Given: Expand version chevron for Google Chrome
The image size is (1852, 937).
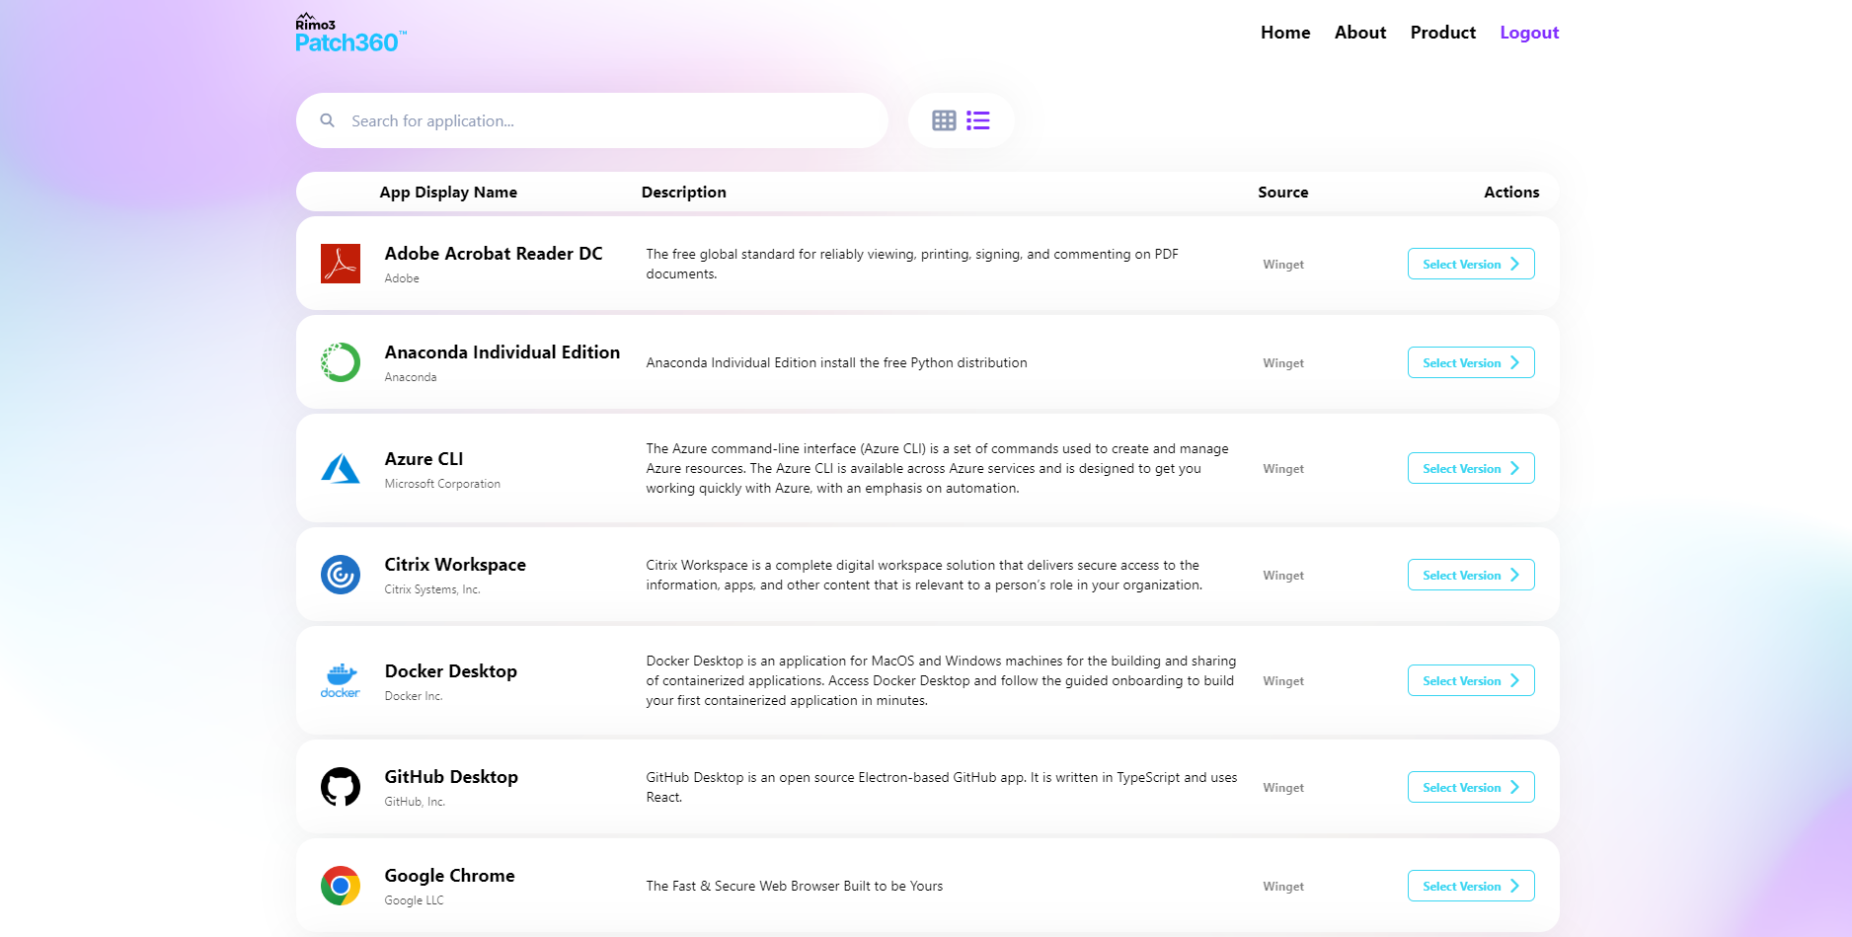Looking at the screenshot, I should pos(1514,886).
